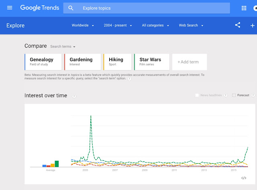Open the Google apps grid

coord(244,8)
